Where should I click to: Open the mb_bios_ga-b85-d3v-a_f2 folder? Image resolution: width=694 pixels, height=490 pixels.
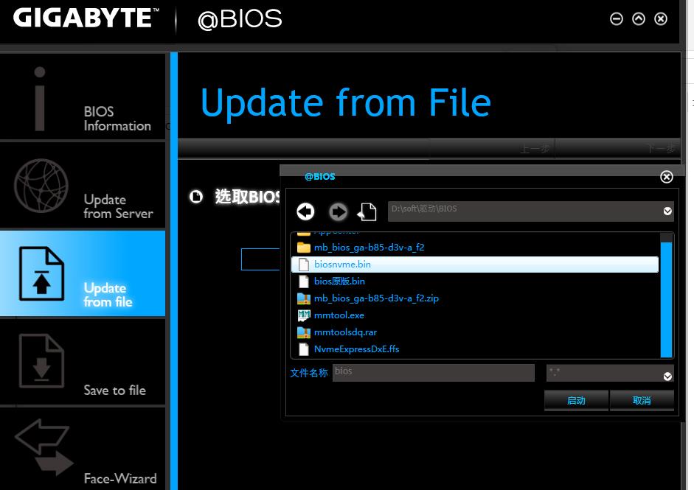(x=475, y=248)
